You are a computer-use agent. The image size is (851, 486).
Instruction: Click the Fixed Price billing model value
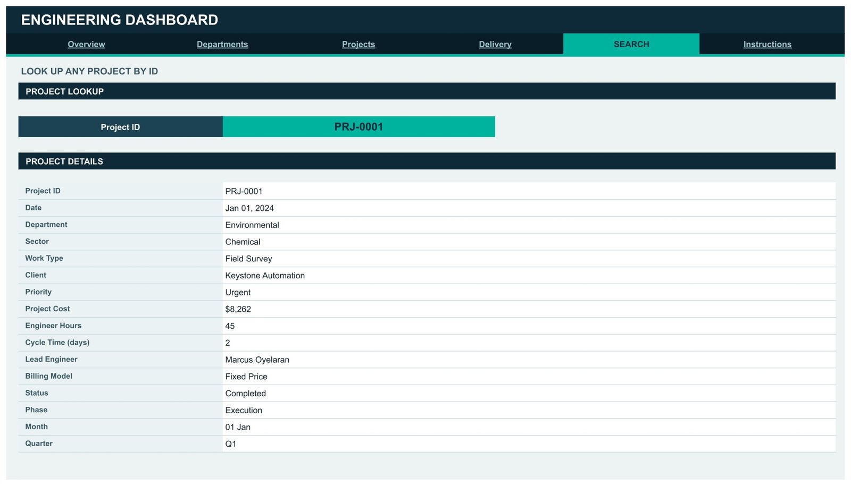coord(246,377)
